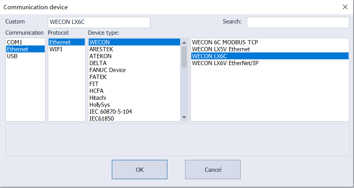Select HCFA device type
The image size is (354, 188).
(134, 91)
